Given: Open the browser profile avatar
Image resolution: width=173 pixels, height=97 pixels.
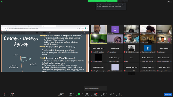Looking at the screenshot, I should 86,28.
